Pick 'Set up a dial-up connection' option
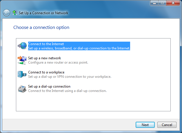This screenshot has height=133, width=182. pos(49,86)
